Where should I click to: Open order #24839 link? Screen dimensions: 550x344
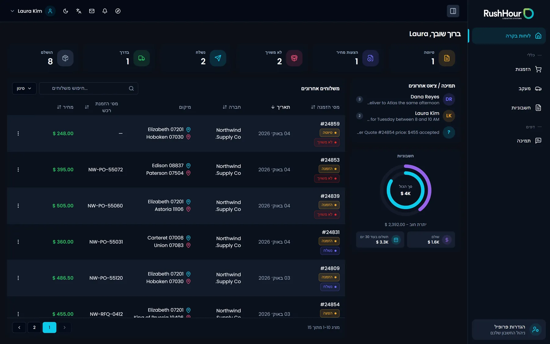330,196
